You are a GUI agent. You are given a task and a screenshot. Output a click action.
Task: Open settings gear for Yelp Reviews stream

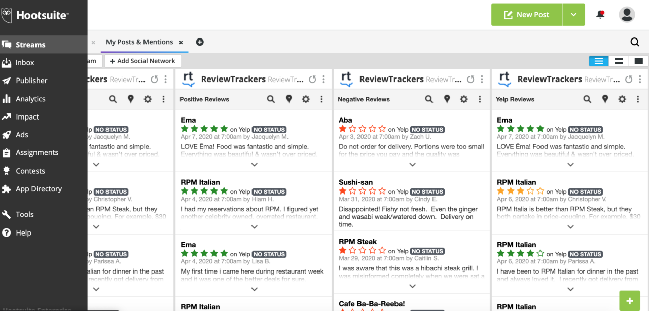(623, 99)
